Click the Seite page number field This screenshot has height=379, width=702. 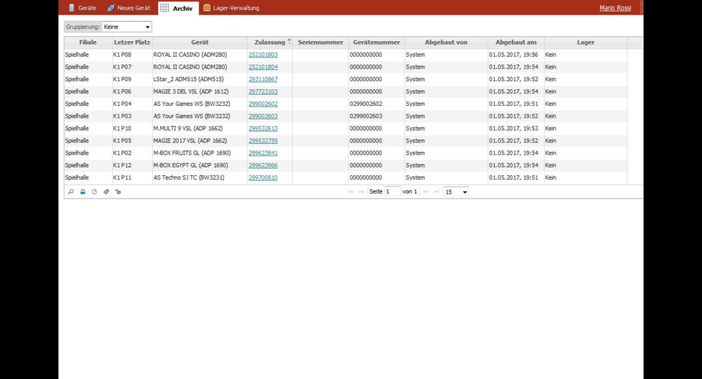[x=392, y=191]
